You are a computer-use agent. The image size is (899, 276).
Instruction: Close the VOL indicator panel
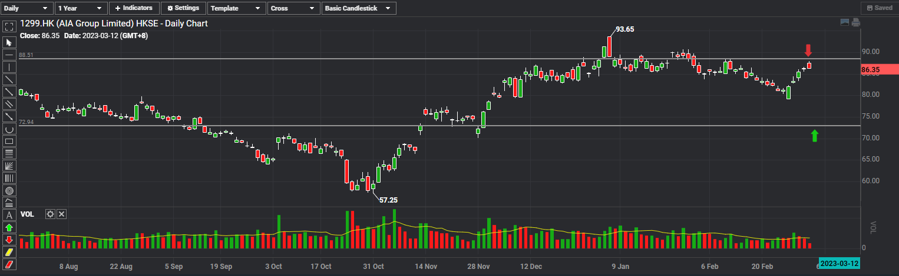[x=62, y=214]
